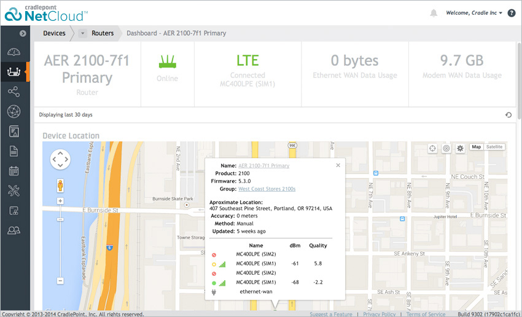Image resolution: width=522 pixels, height=317 pixels.
Task: Click the '5.8' quality value
Action: pyautogui.click(x=318, y=264)
